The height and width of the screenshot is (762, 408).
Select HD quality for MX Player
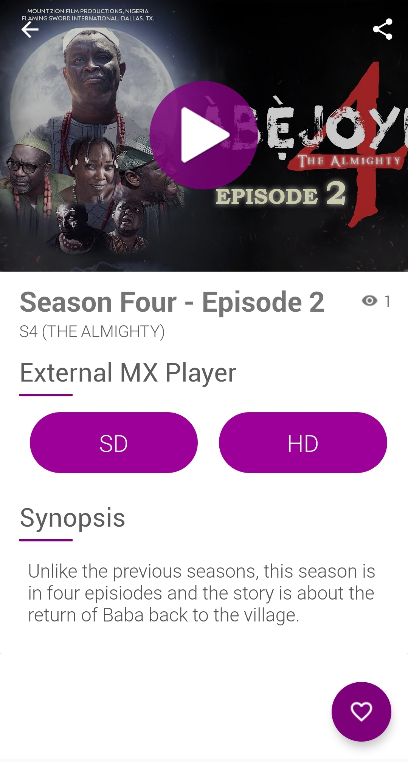(303, 442)
